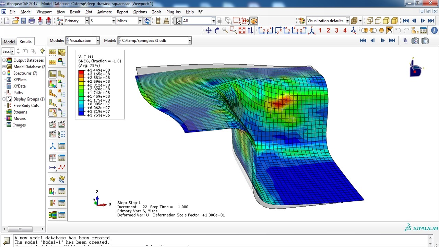Image resolution: width=439 pixels, height=247 pixels.
Task: Switch to the Results tab
Action: [25, 42]
